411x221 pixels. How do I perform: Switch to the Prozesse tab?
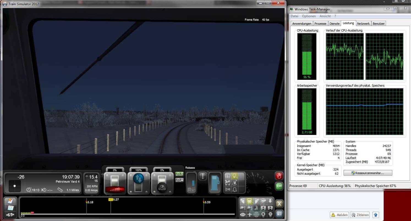click(x=320, y=24)
